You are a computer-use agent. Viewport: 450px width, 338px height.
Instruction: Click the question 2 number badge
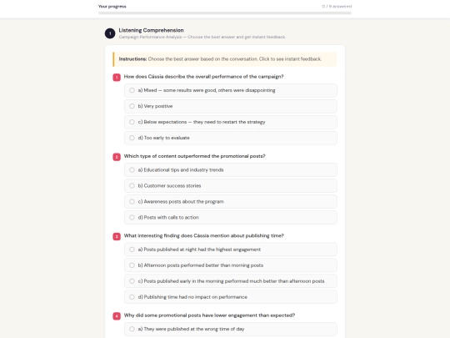point(117,157)
